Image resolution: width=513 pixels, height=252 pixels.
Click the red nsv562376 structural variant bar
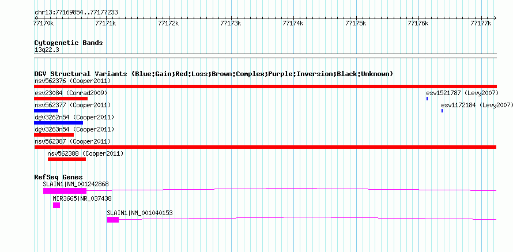pyautogui.click(x=265, y=86)
